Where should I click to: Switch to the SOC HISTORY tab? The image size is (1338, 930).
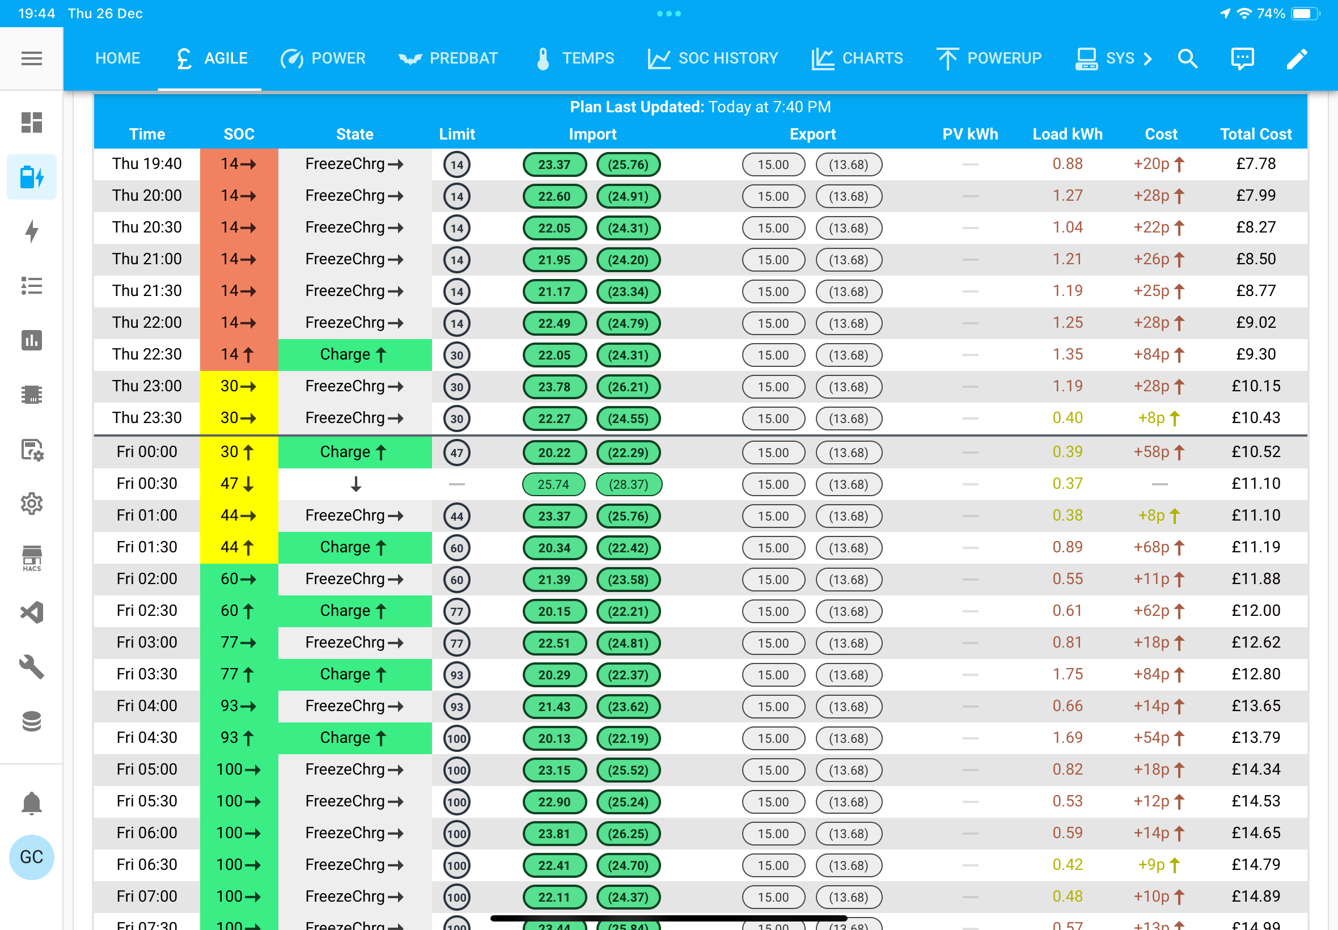tap(713, 58)
